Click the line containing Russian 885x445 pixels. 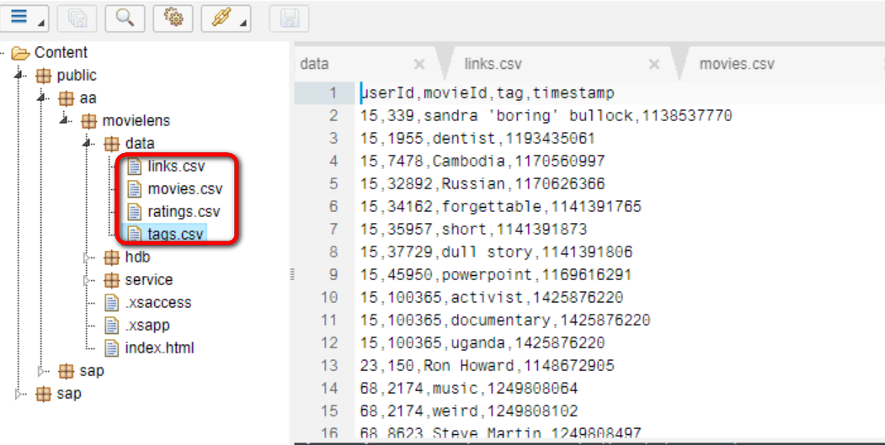click(x=482, y=184)
